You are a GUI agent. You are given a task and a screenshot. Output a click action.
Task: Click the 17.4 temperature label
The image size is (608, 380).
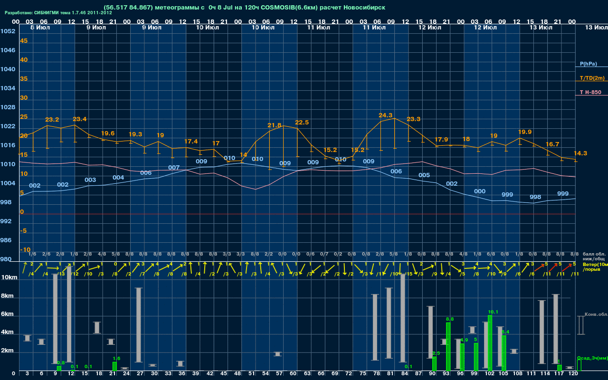pyautogui.click(x=191, y=142)
